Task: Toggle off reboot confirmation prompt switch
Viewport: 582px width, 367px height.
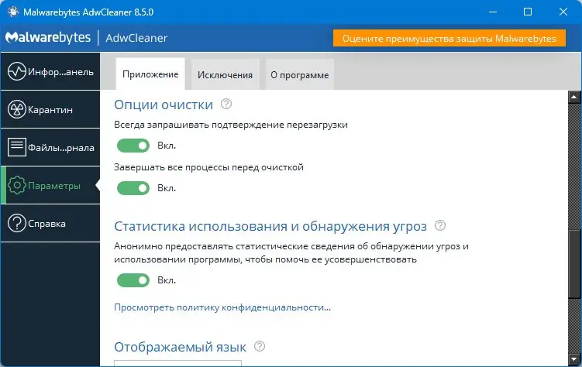Action: [133, 145]
